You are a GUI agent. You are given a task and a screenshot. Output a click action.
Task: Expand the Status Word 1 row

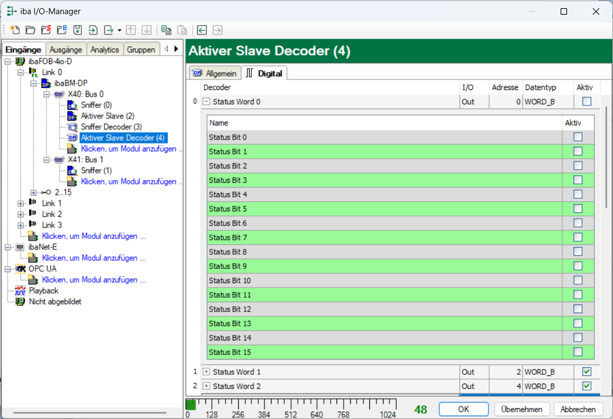point(207,372)
